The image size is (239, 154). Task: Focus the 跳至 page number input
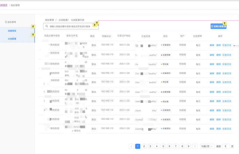tap(226, 146)
